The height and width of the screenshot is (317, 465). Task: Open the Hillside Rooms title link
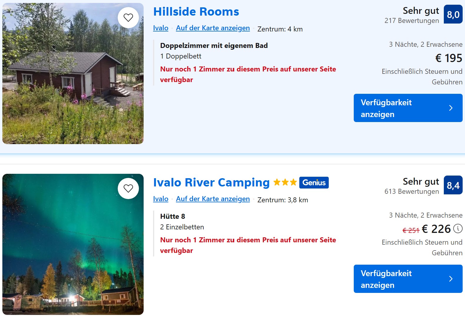tap(196, 12)
